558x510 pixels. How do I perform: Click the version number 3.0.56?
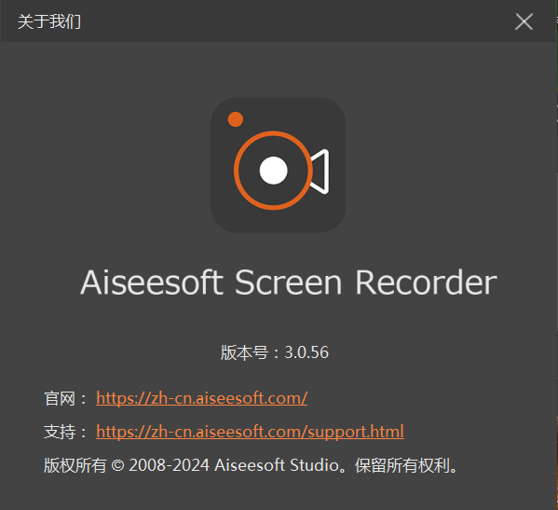(306, 352)
